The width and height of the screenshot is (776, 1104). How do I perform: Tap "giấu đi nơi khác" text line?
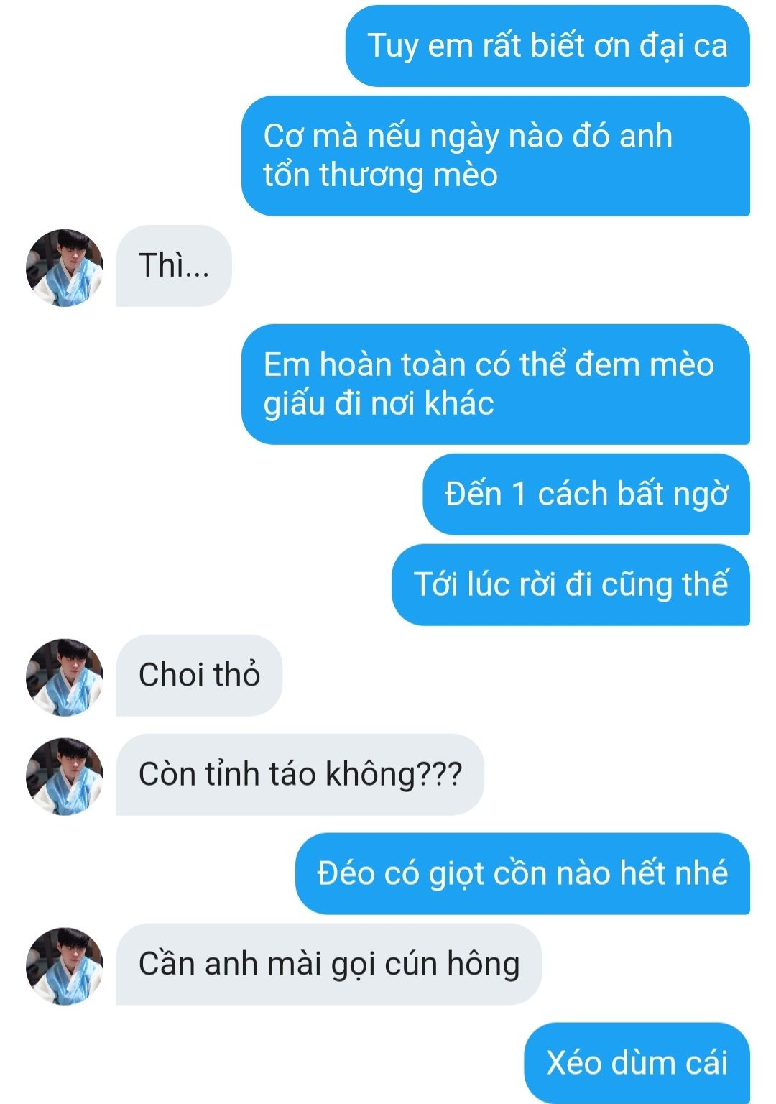pyautogui.click(x=379, y=403)
